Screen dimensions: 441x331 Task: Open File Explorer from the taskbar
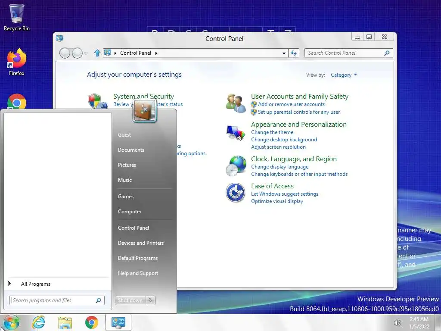point(65,322)
